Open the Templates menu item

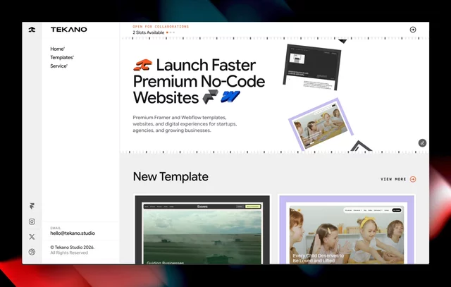(x=62, y=58)
